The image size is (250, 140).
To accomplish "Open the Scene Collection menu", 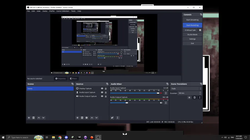I will [63, 11].
